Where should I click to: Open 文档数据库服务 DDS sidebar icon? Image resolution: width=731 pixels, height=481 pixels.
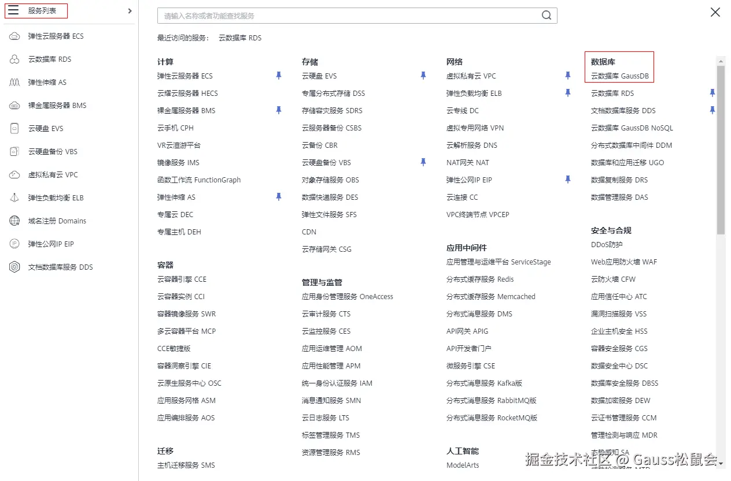click(15, 267)
